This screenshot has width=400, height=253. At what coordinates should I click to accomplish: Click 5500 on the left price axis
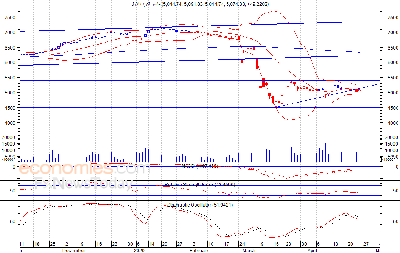[10, 78]
